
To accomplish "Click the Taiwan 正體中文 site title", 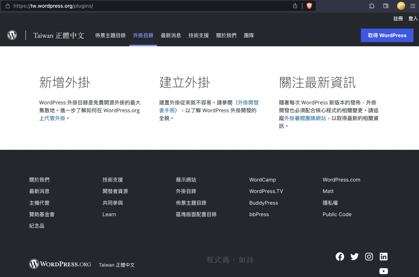I will (59, 35).
